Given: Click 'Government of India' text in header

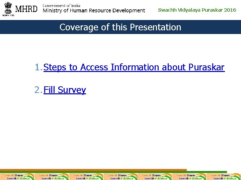Looking at the screenshot, I should point(61,6).
